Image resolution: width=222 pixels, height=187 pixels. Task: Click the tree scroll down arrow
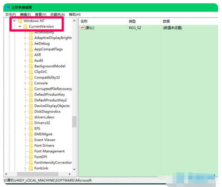[74, 169]
